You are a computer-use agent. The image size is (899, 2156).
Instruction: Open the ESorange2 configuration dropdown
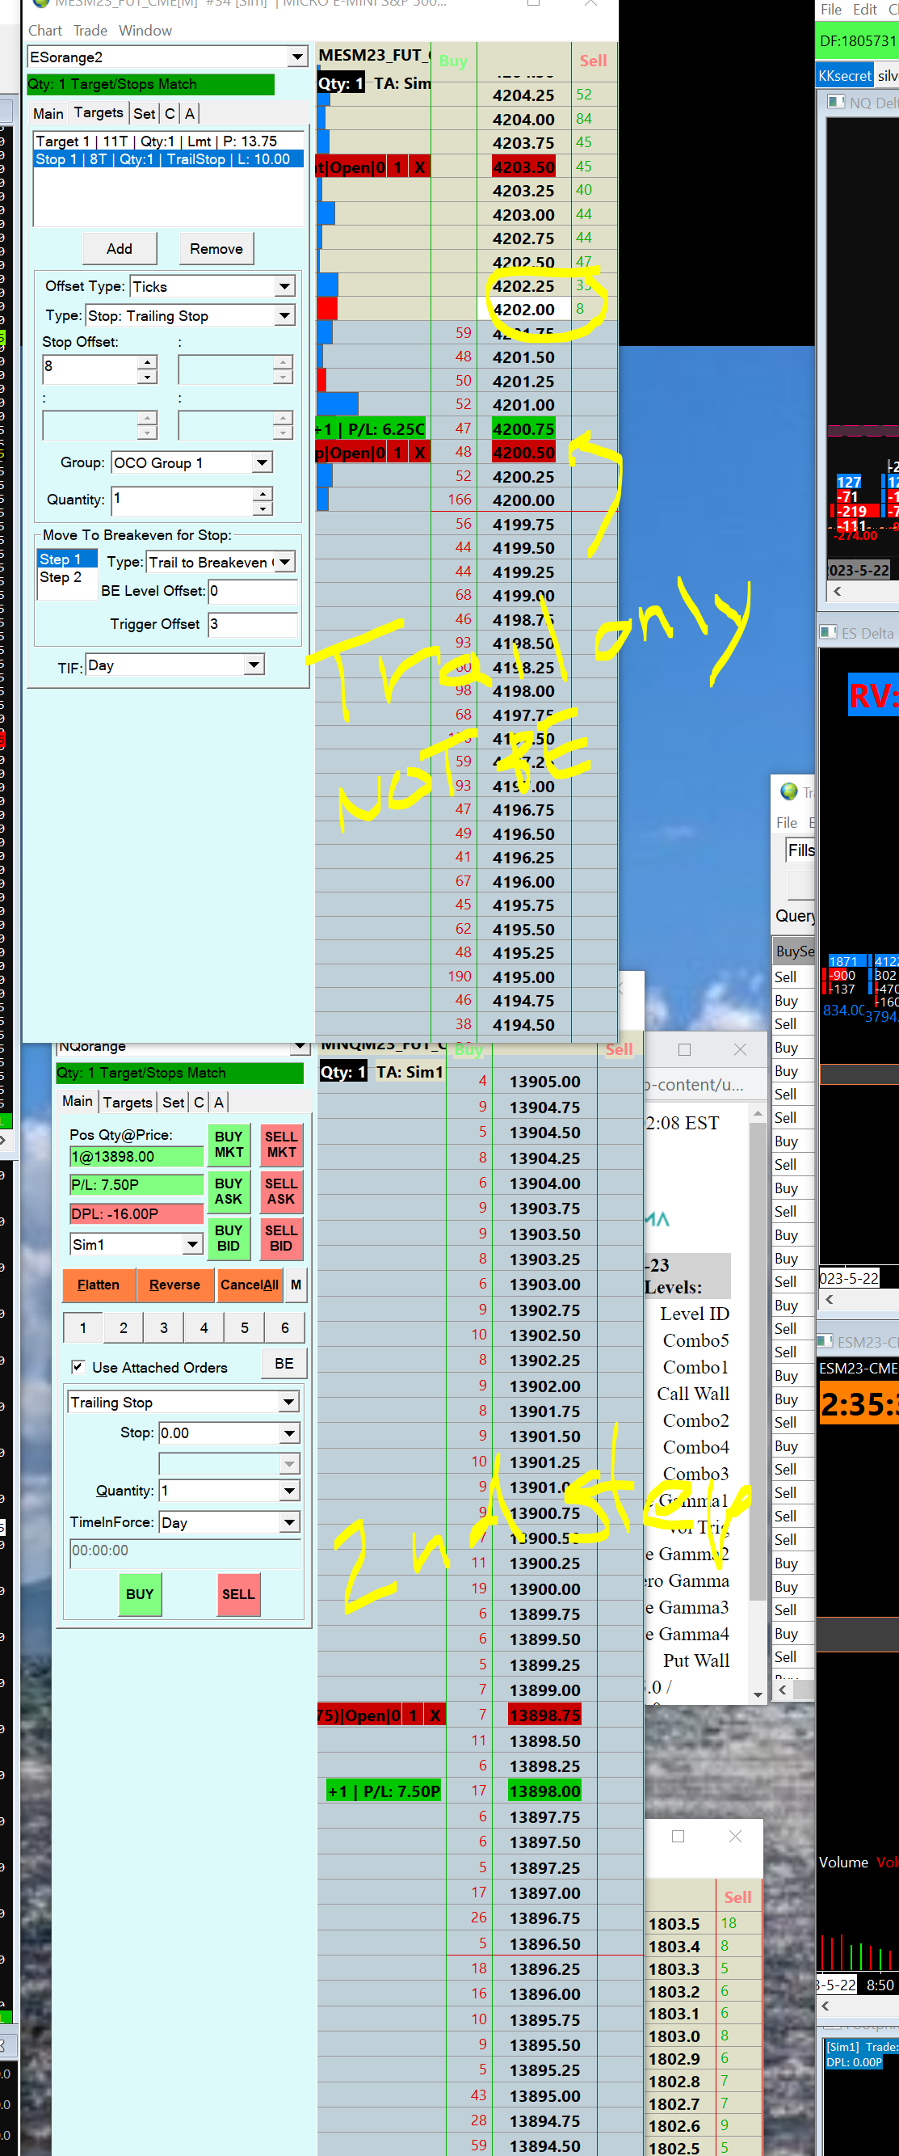coord(297,57)
